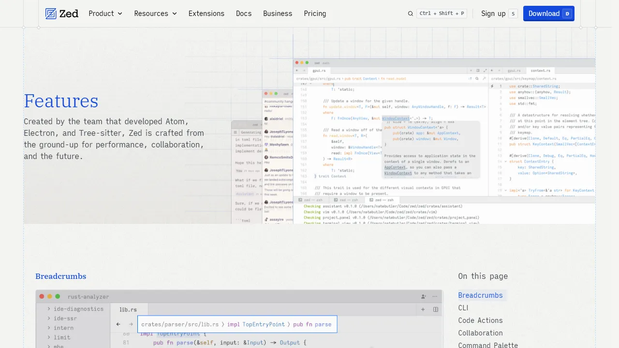Open the Product dropdown menu
Viewport: 619px width, 348px height.
(105, 14)
